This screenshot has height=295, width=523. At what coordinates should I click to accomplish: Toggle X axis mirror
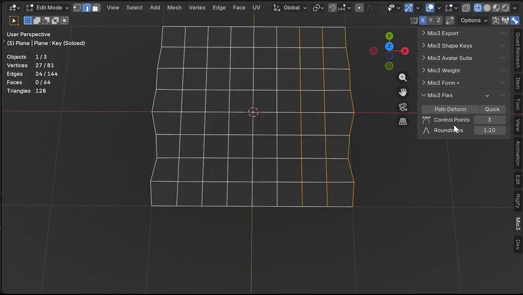tap(423, 20)
